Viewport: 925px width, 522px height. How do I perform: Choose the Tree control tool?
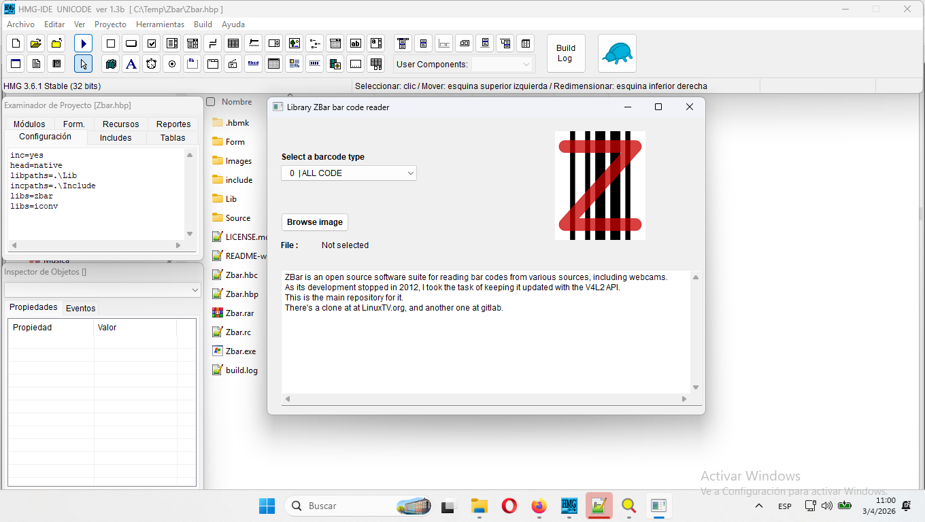tap(315, 43)
